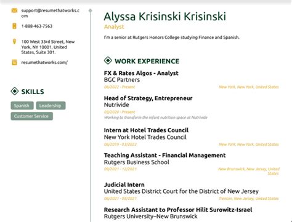The image size is (292, 222).
Task: Select the Leadership skill tag
Action: click(51, 106)
